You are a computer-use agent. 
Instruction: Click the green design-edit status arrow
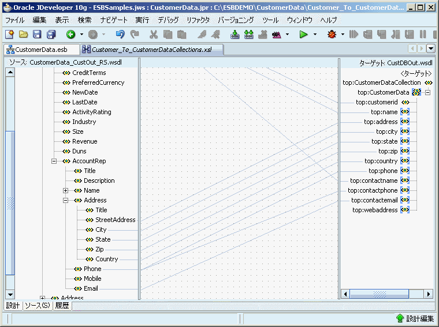[400, 318]
